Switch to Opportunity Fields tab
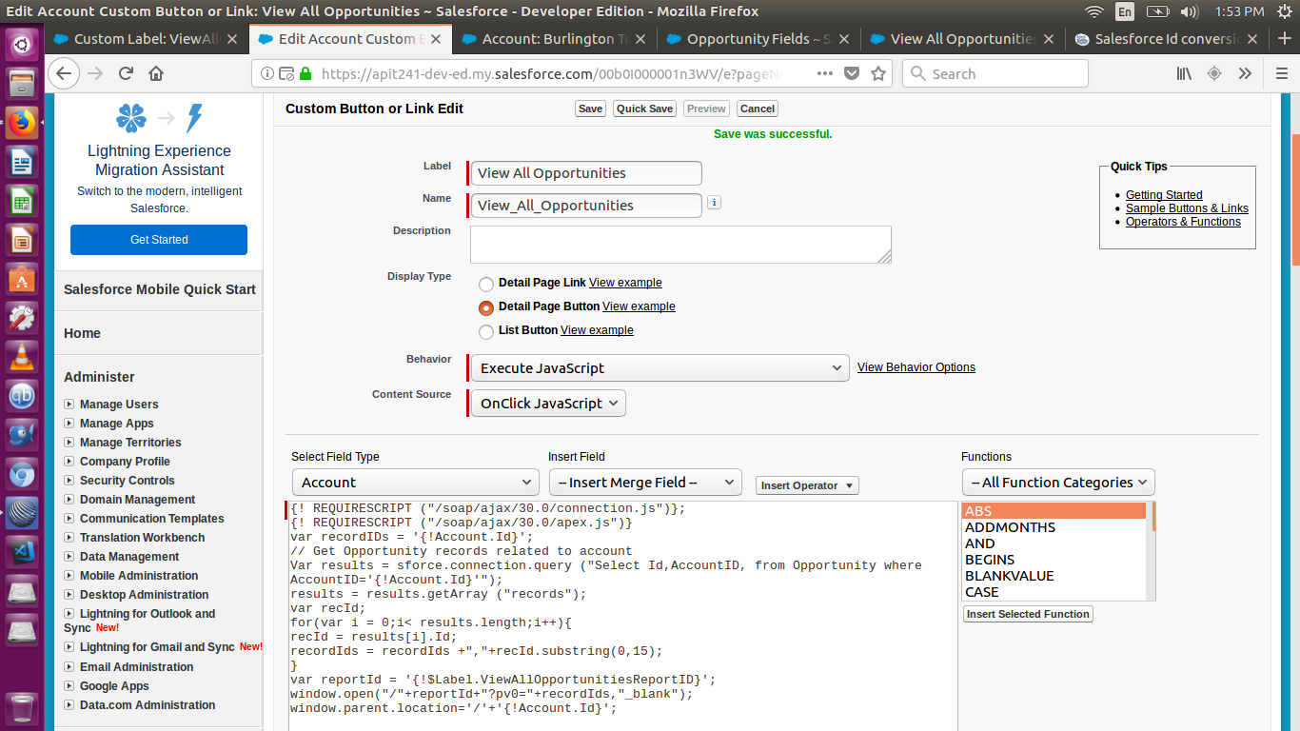Viewport: 1300px width, 731px height. (x=758, y=39)
